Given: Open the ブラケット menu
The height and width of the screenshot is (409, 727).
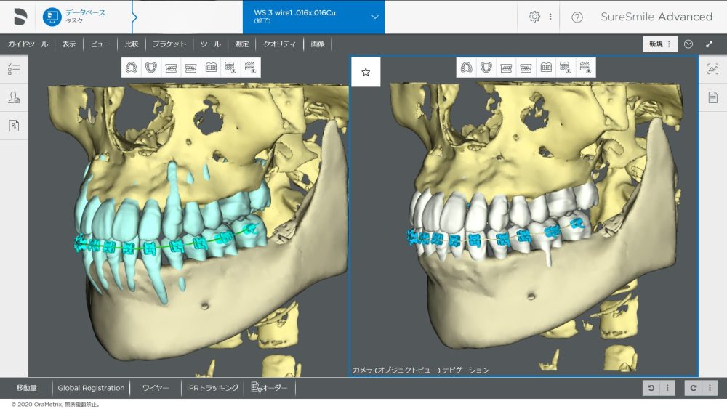Looking at the screenshot, I should 169,44.
